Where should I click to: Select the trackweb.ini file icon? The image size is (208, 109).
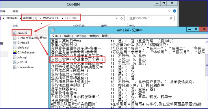click(x=15, y=67)
